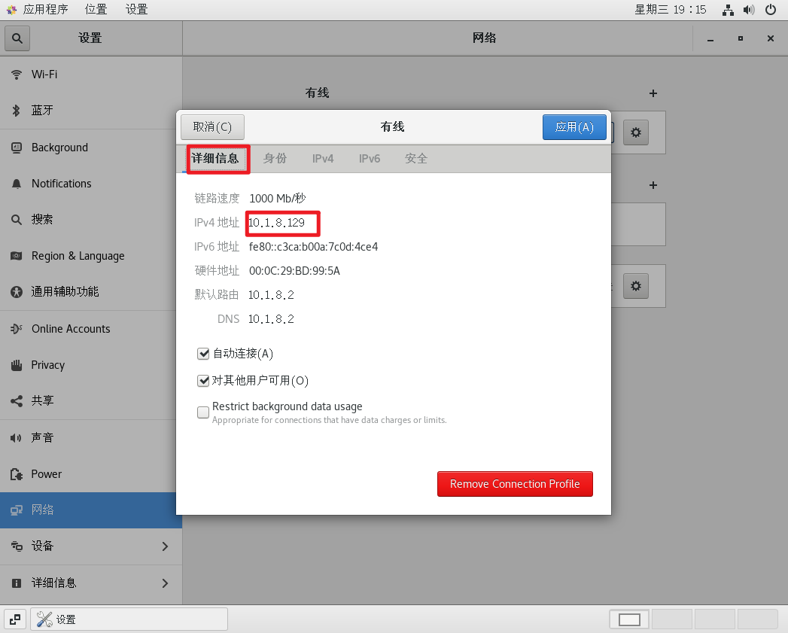The height and width of the screenshot is (633, 788).
Task: Add a wired connection with the top plus
Action: coord(653,93)
